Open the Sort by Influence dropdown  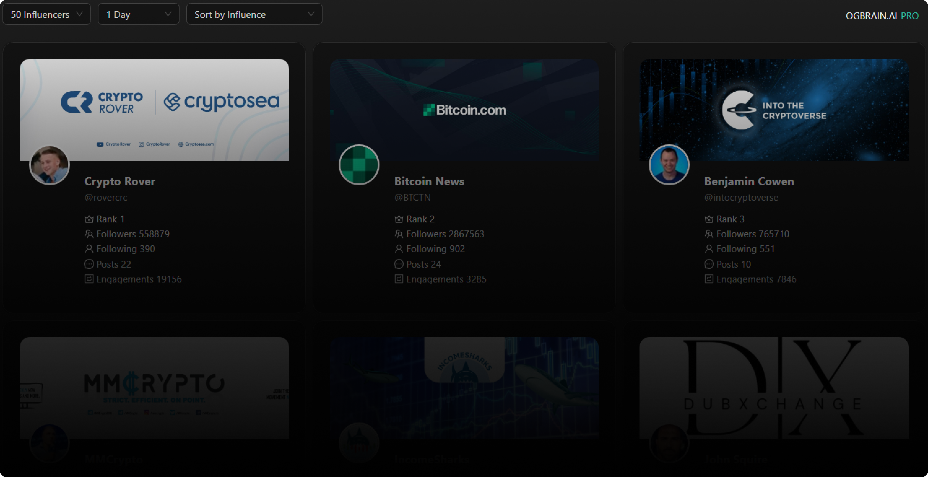coord(254,15)
